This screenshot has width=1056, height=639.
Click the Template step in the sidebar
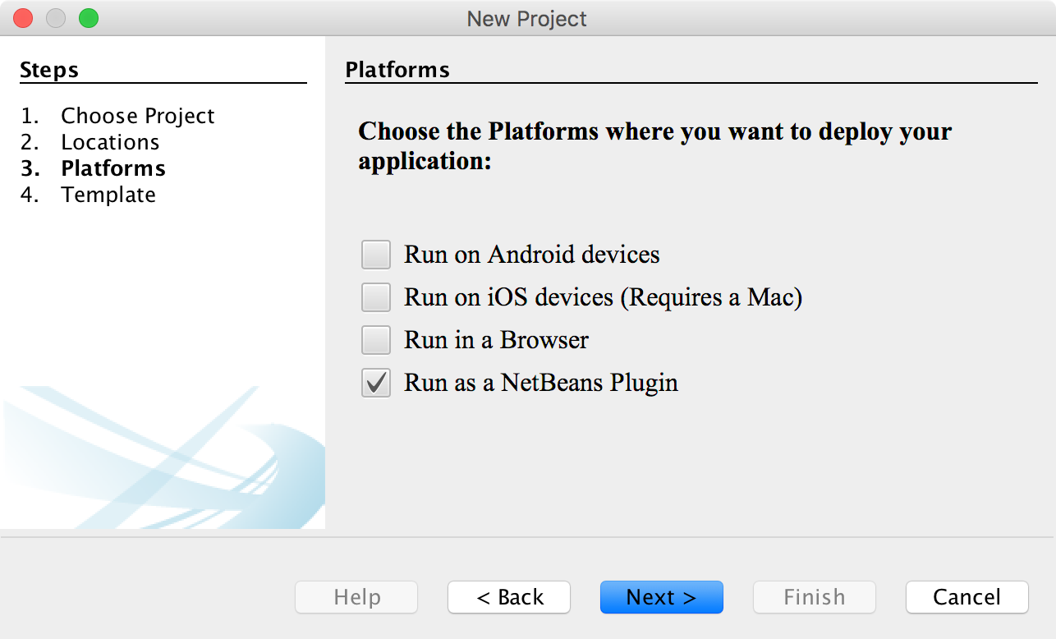point(108,195)
